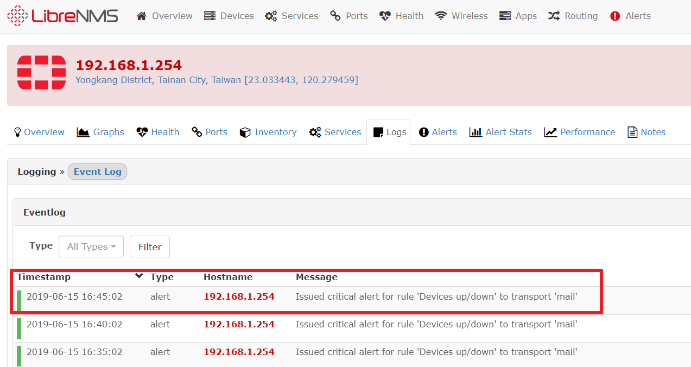Click the Services gears icon in navbar
This screenshot has width=691, height=367.
click(271, 16)
